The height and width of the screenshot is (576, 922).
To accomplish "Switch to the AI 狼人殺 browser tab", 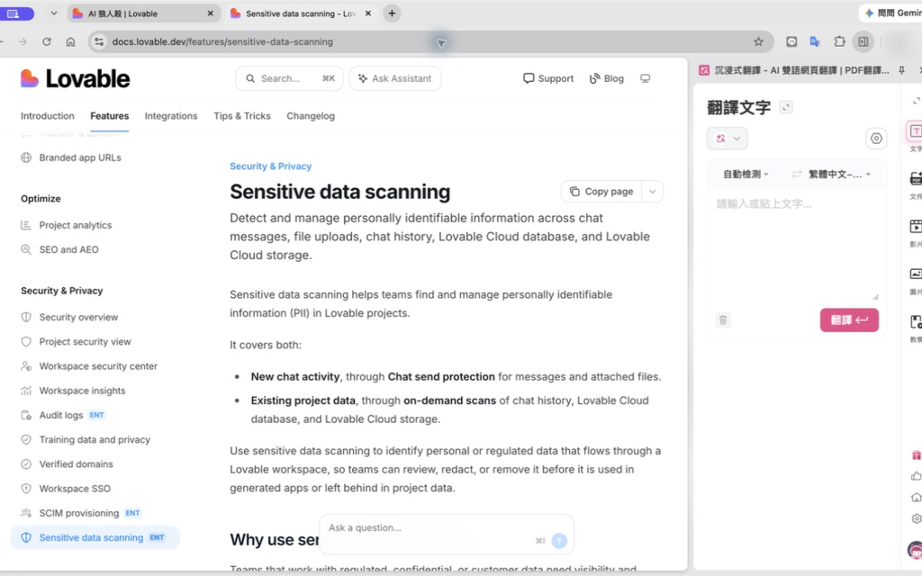I will 143,13.
